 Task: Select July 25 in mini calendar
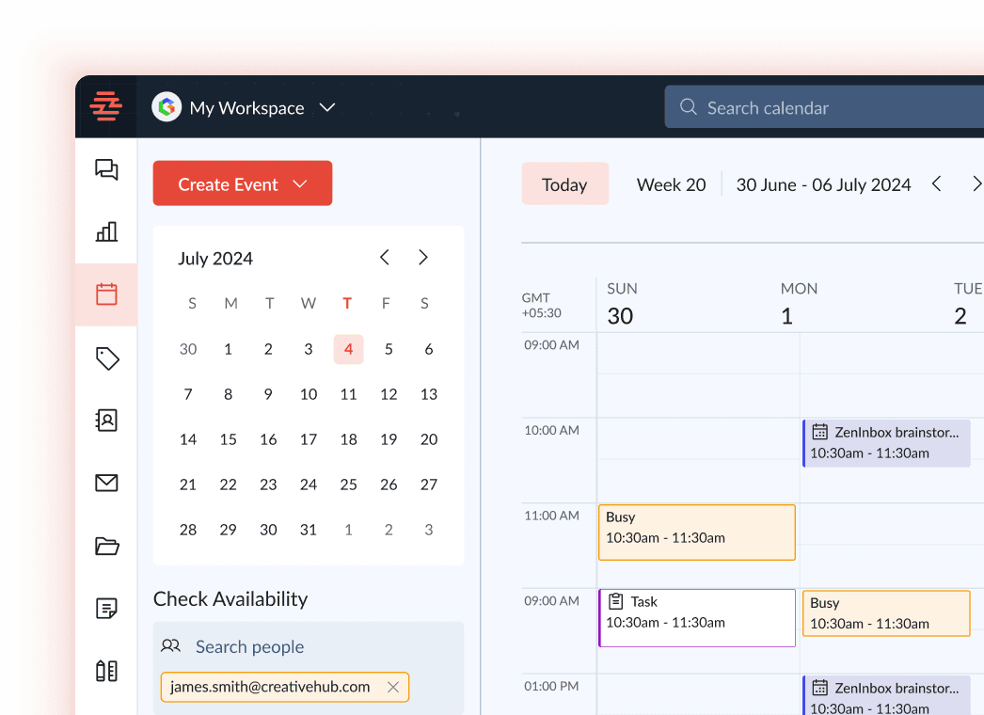click(348, 485)
